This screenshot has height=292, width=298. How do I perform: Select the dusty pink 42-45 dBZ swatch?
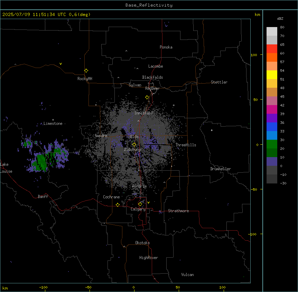point(272,101)
